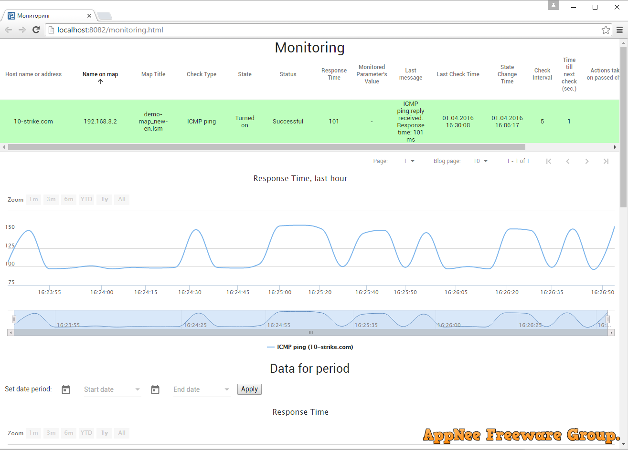Click the navigator scrollbar center grip
This screenshot has height=450, width=628.
click(x=311, y=333)
